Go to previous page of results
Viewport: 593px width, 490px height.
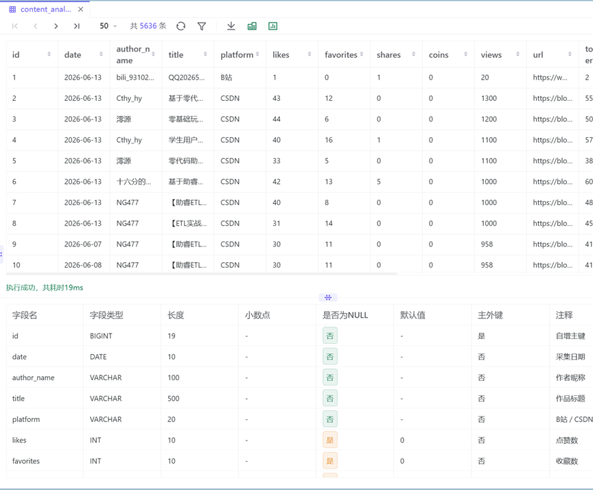click(36, 26)
